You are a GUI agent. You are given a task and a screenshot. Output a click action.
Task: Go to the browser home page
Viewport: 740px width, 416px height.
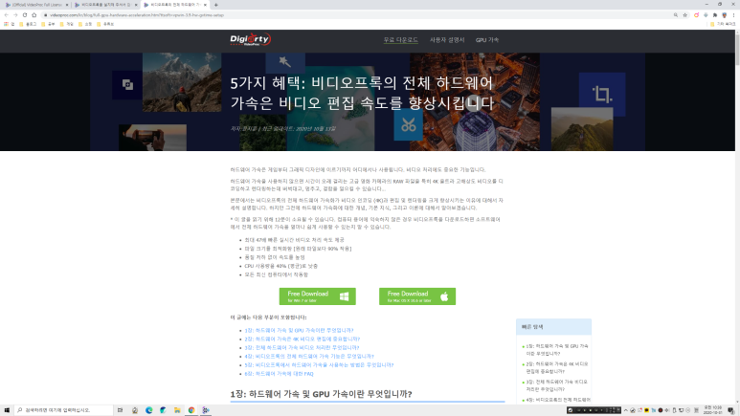[x=34, y=15]
